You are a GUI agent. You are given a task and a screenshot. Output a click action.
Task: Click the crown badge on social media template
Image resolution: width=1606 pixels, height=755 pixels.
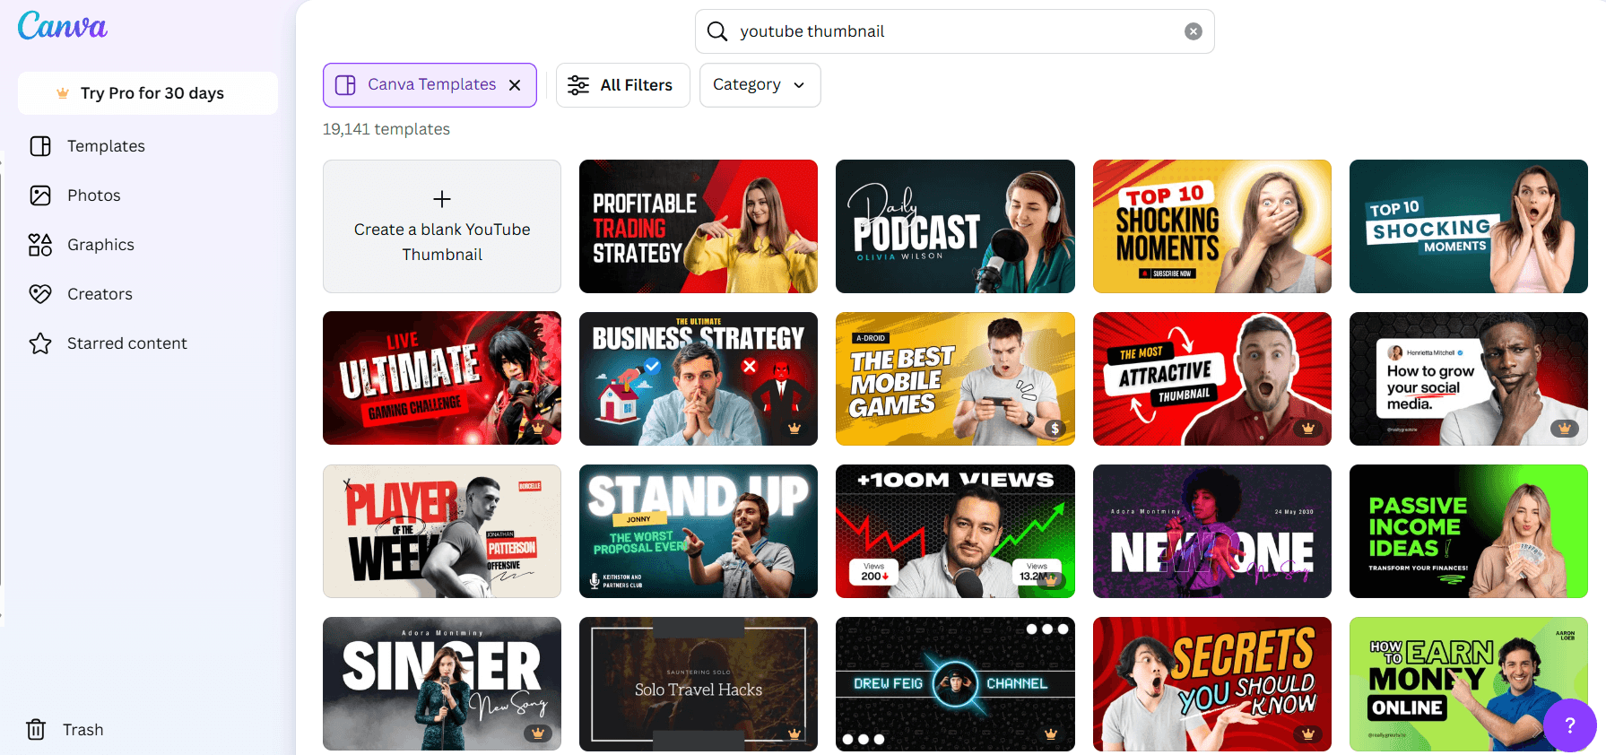(x=1565, y=429)
